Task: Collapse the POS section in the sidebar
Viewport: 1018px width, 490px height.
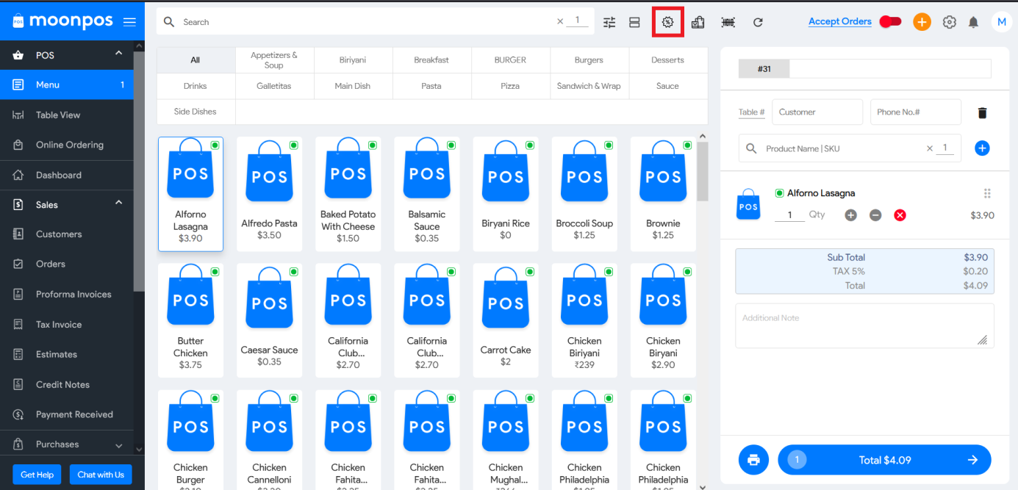Action: click(118, 54)
